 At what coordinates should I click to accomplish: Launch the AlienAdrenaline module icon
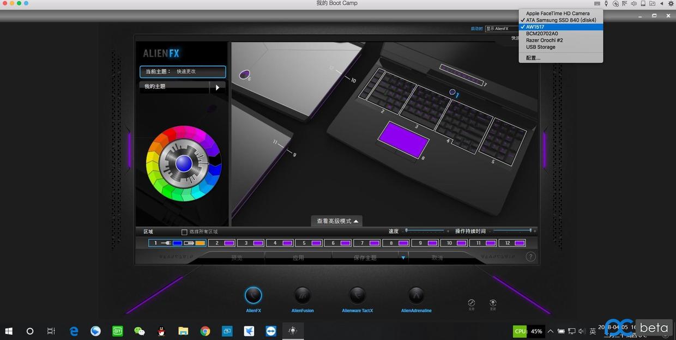(x=416, y=296)
